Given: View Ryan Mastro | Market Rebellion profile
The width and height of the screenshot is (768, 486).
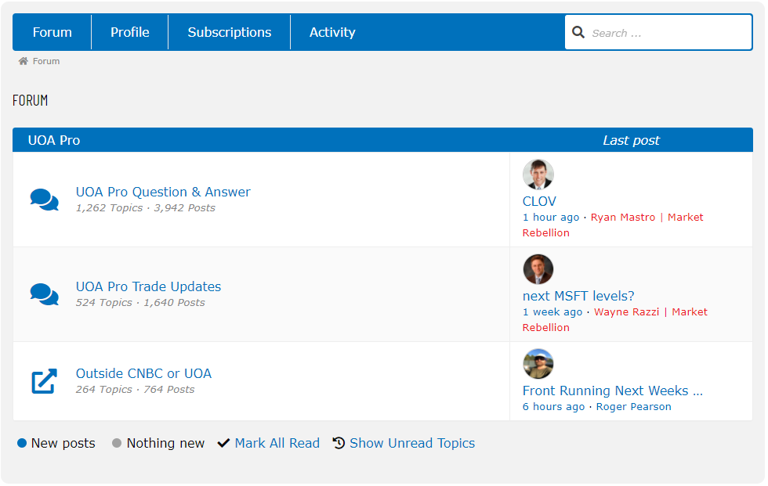Looking at the screenshot, I should [613, 225].
